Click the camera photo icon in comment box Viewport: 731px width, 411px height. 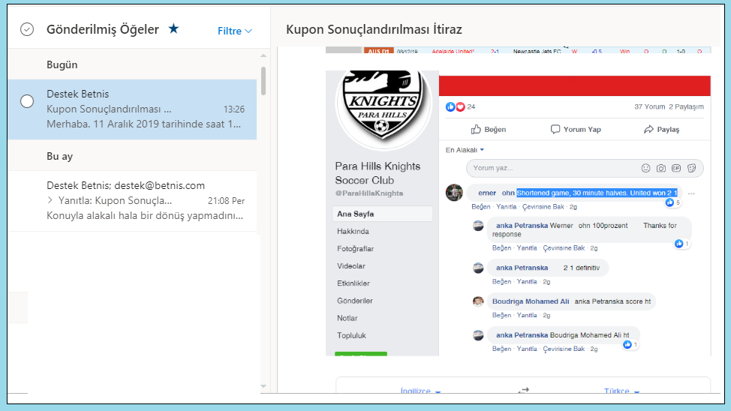(661, 168)
